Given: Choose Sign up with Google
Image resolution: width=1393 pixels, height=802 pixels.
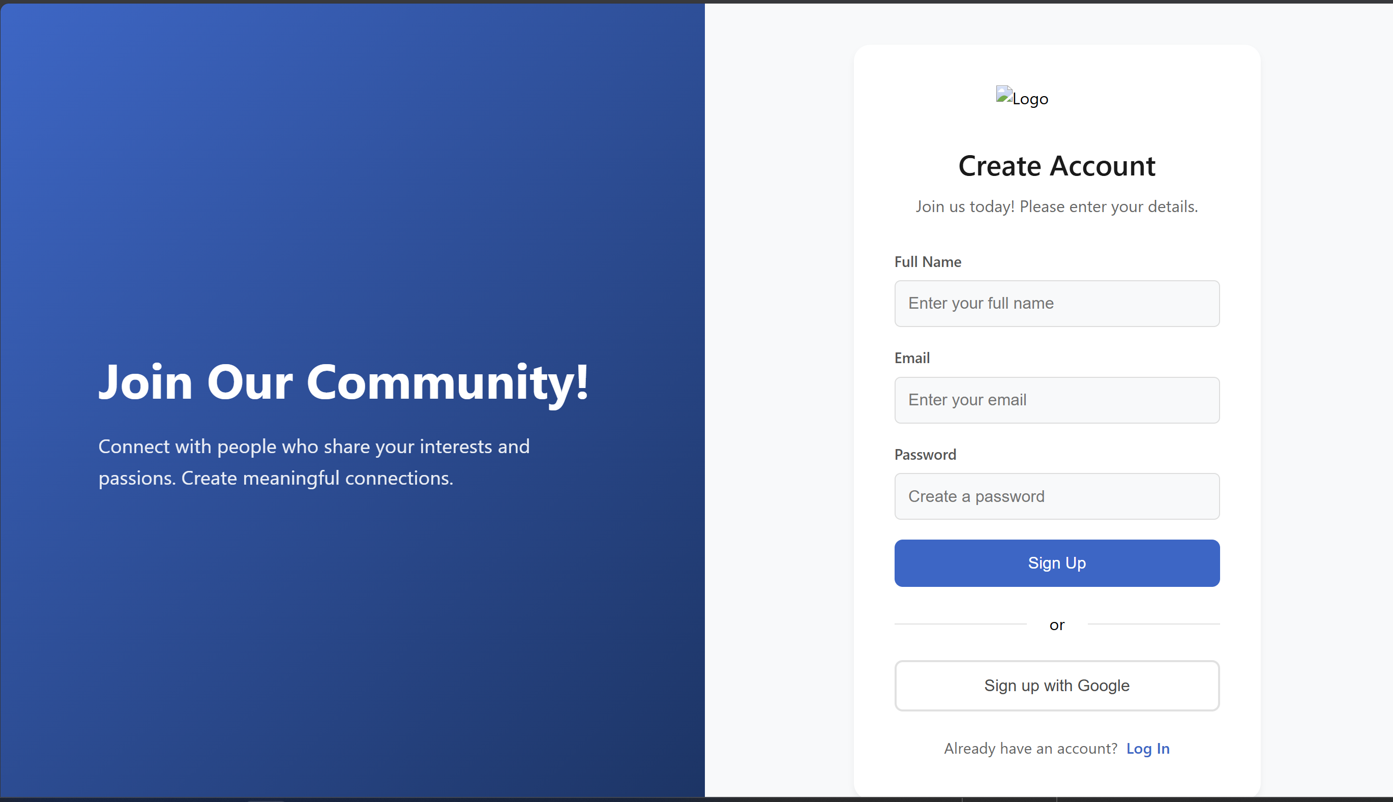Looking at the screenshot, I should [x=1056, y=686].
